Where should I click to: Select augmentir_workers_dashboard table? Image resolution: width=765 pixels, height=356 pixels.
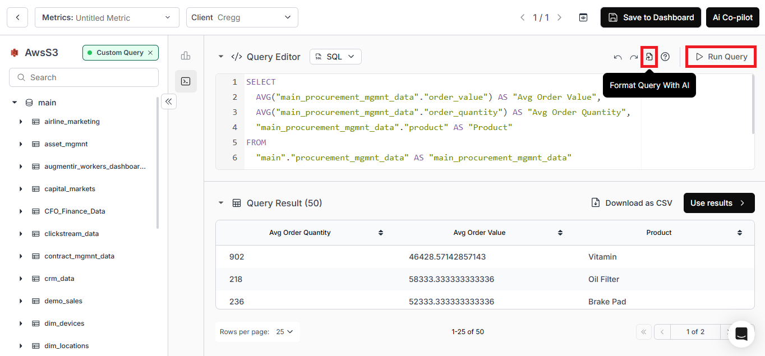95,167
